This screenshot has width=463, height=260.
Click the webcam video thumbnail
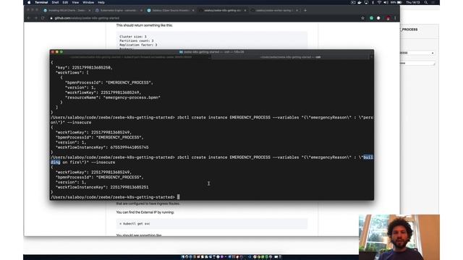pyautogui.click(x=399, y=237)
